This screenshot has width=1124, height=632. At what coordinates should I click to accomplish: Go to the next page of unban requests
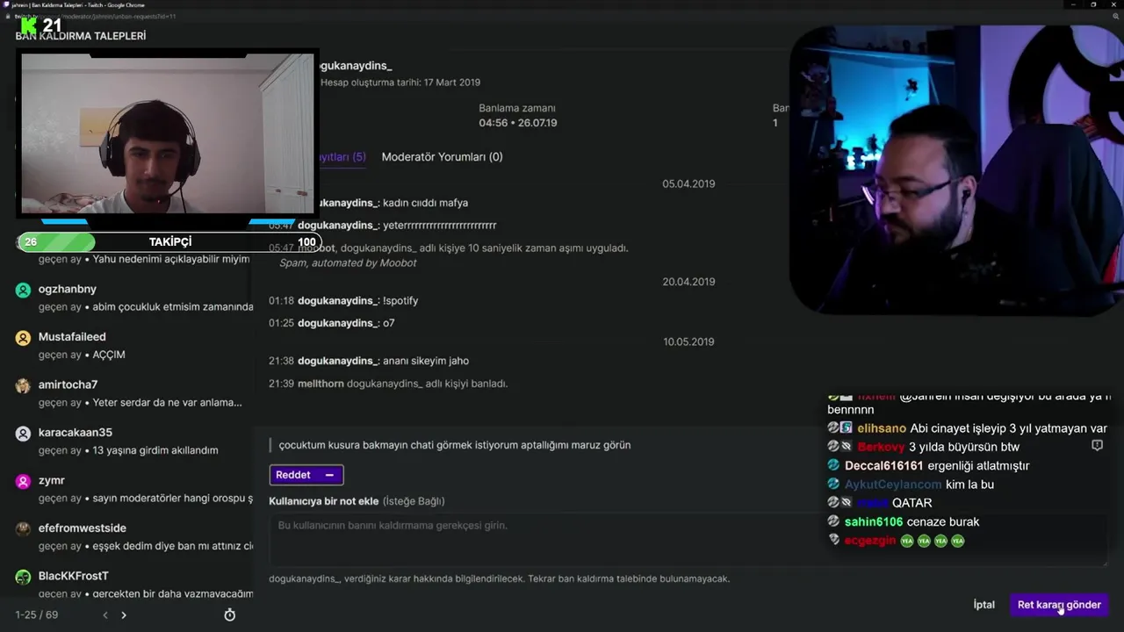click(x=124, y=615)
